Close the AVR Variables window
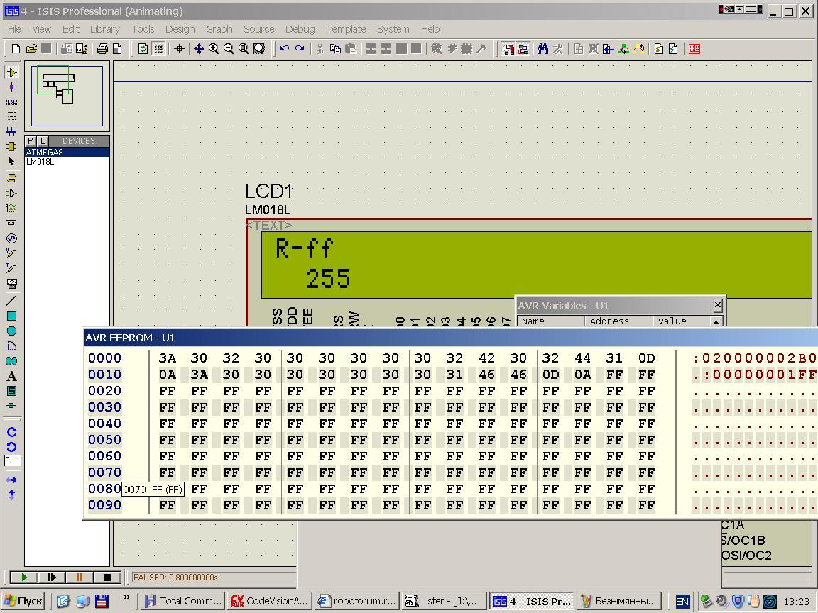The width and height of the screenshot is (818, 613). (x=717, y=305)
